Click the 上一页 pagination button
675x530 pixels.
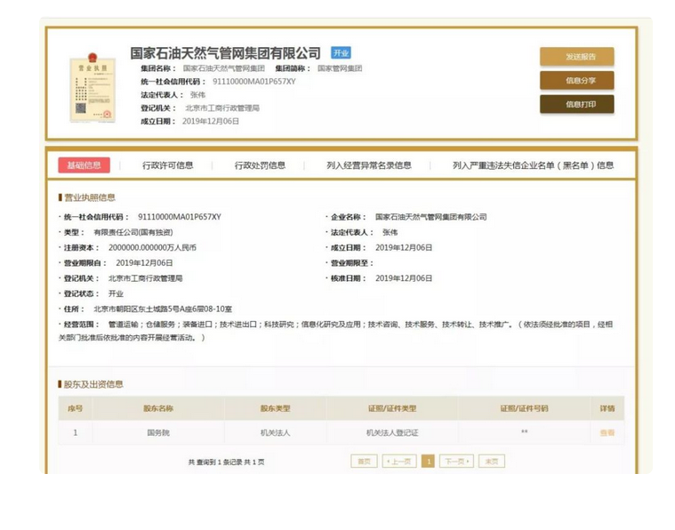[399, 462]
